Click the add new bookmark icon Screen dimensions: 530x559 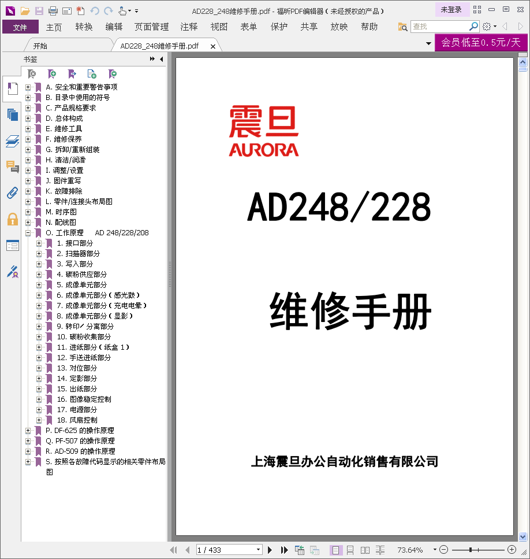point(52,74)
